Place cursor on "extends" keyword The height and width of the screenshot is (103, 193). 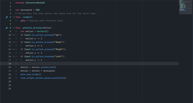[20, 3]
